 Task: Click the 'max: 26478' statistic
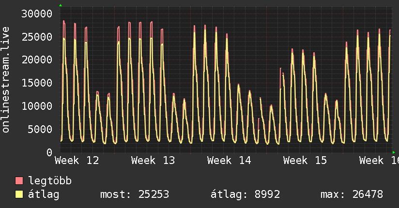(x=352, y=194)
